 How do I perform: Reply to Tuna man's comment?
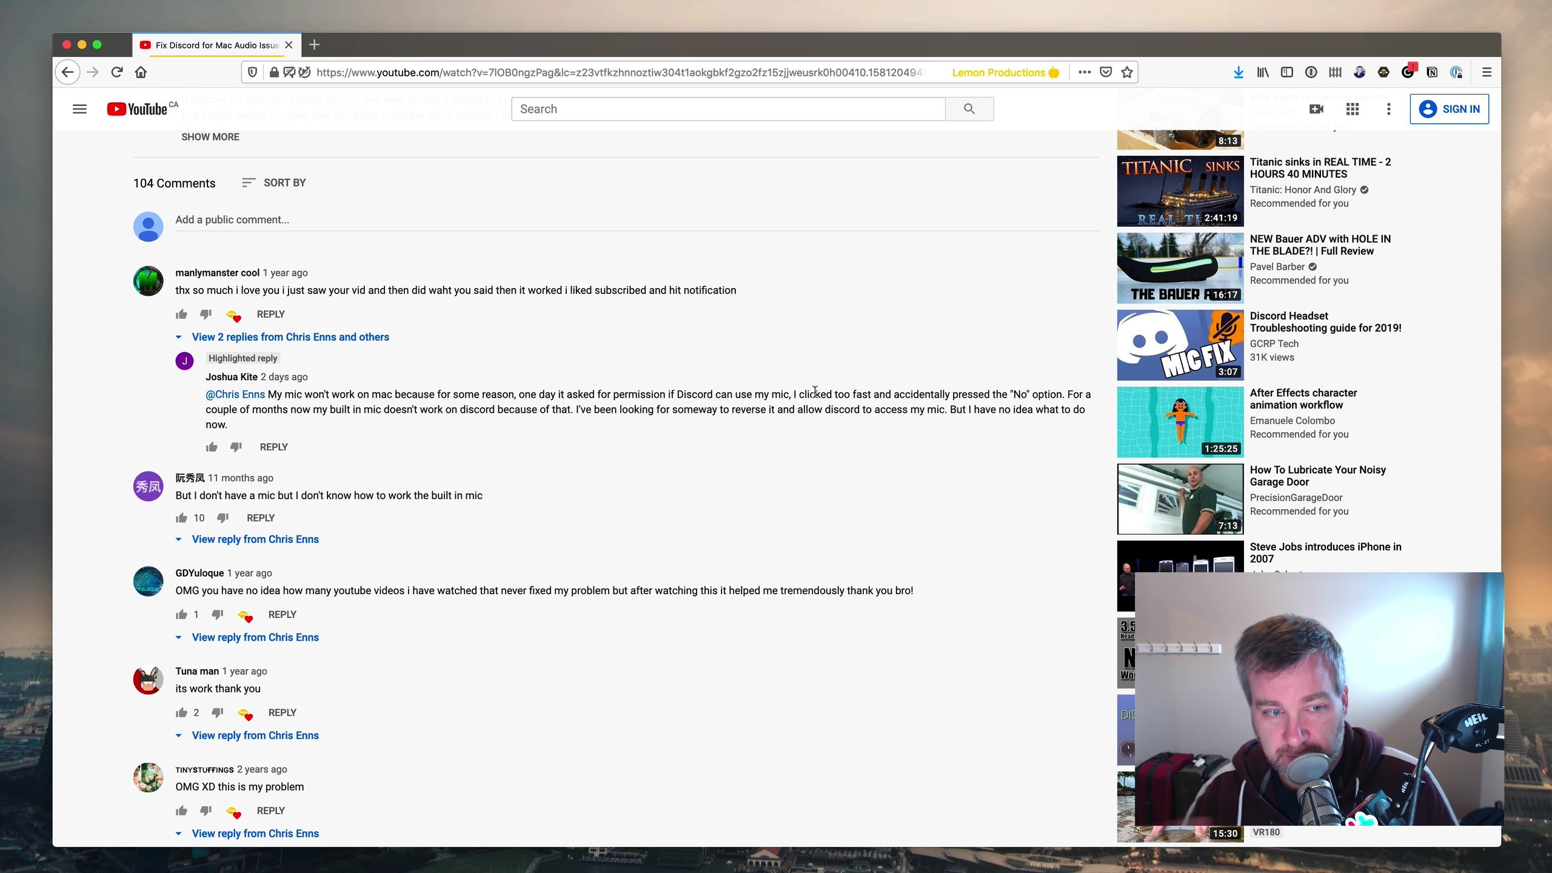click(282, 712)
